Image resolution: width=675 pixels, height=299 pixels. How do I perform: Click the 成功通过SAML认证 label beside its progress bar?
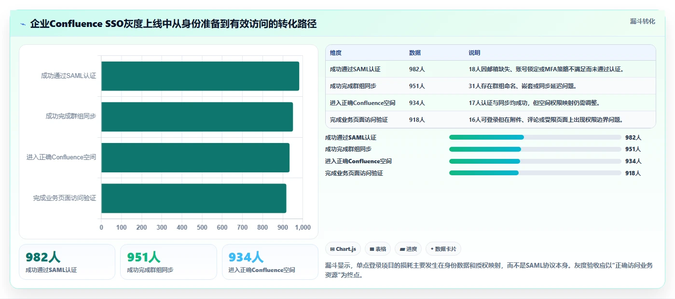coord(351,138)
